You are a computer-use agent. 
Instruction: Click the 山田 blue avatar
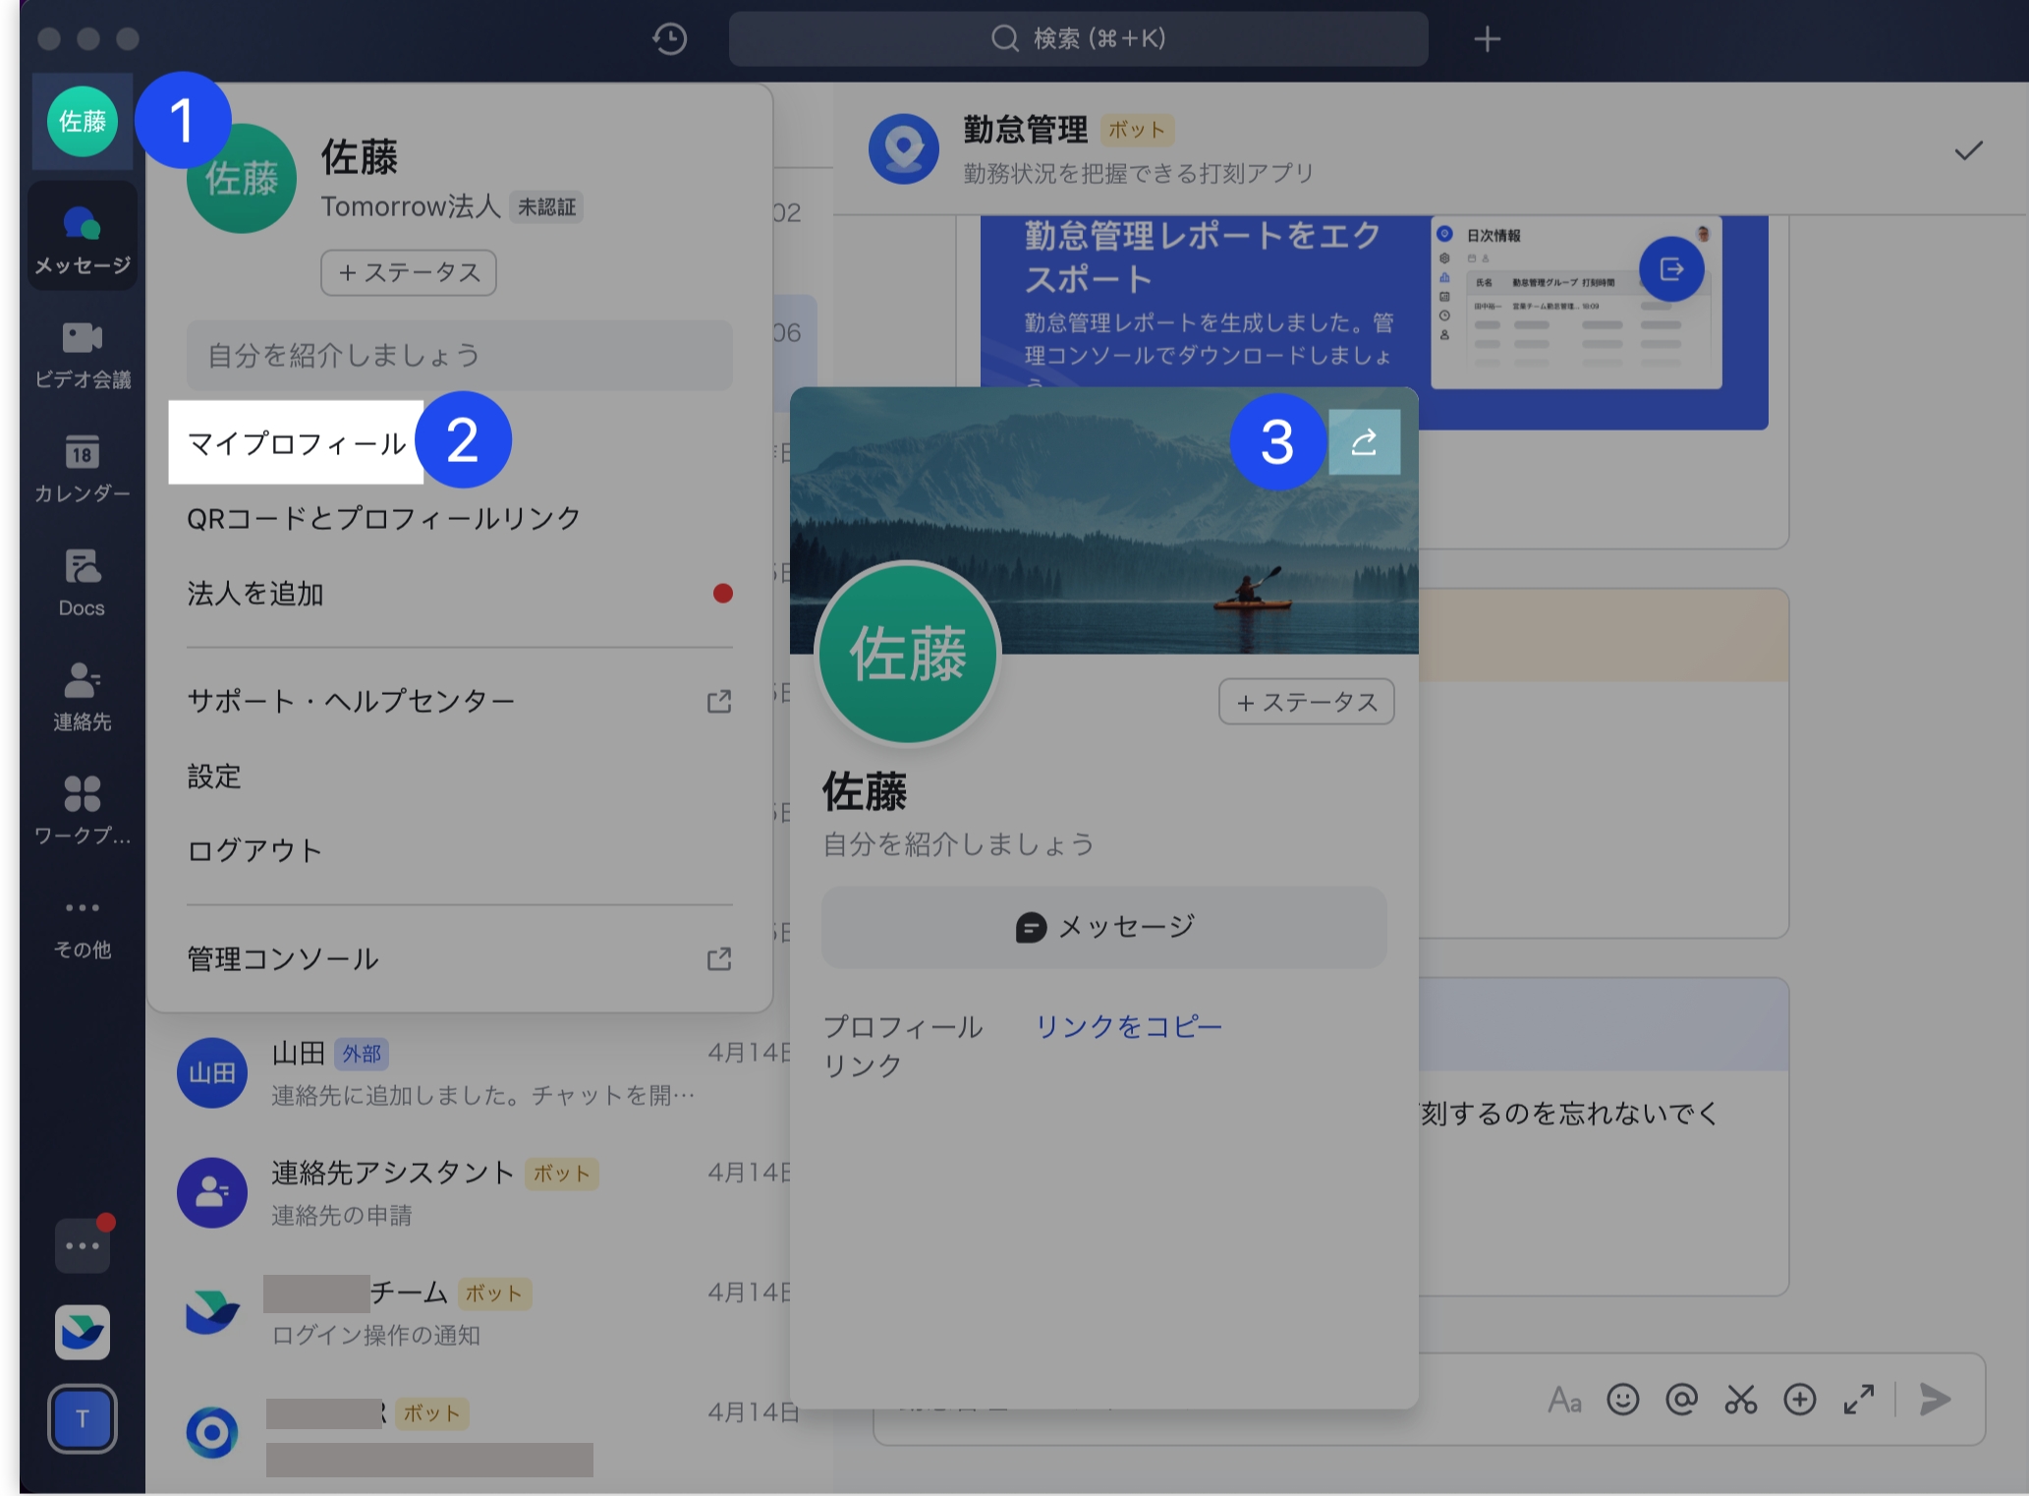212,1073
